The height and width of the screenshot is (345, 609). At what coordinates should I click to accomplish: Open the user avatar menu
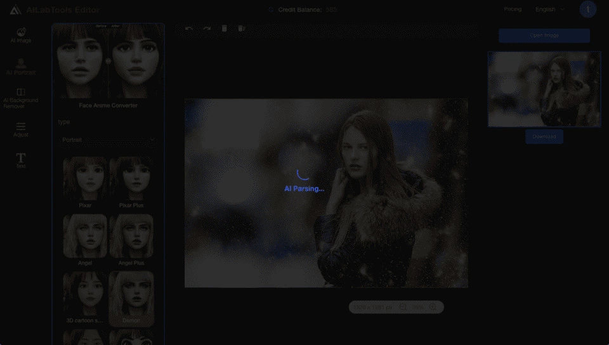pos(588,10)
